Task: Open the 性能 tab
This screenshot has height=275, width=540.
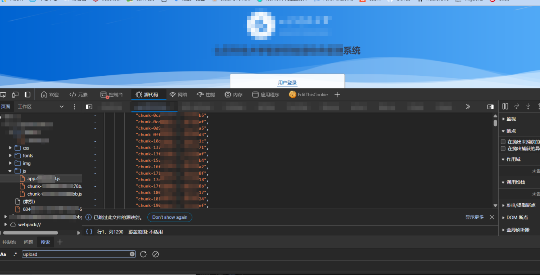Action: [x=206, y=95]
